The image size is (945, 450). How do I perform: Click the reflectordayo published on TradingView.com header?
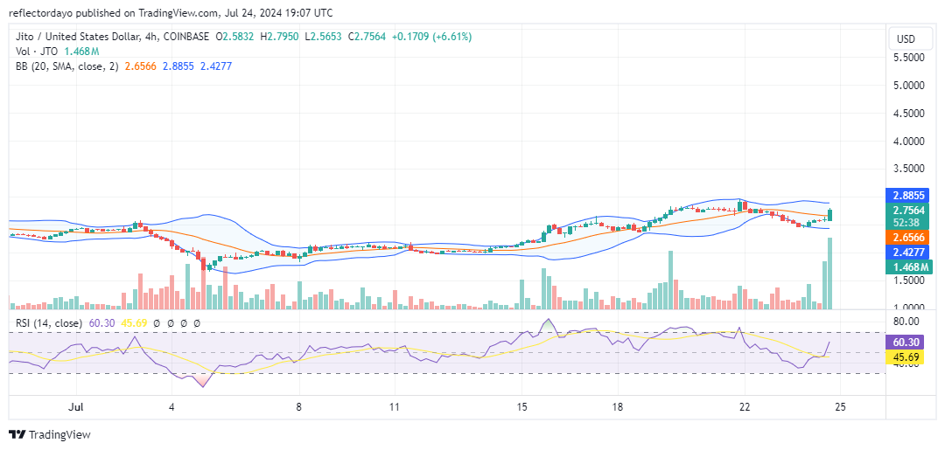(171, 12)
